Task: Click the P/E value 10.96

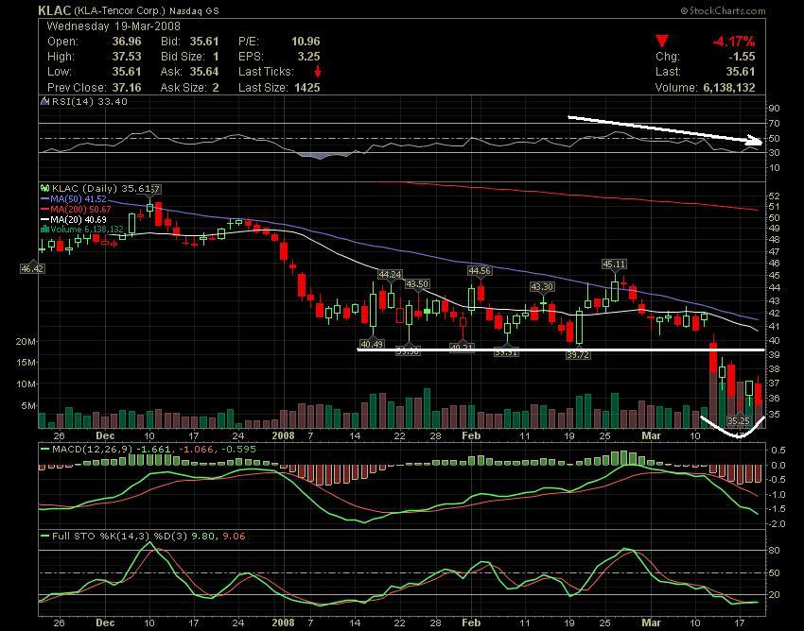Action: (x=306, y=42)
